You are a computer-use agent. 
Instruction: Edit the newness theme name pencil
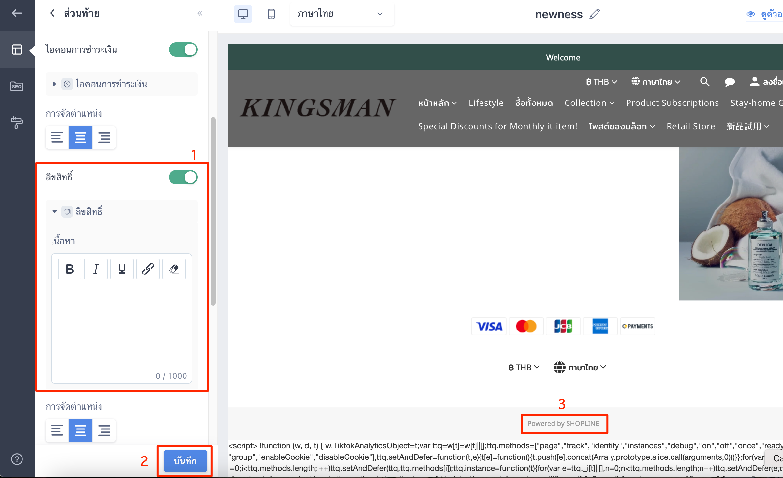[x=595, y=14]
